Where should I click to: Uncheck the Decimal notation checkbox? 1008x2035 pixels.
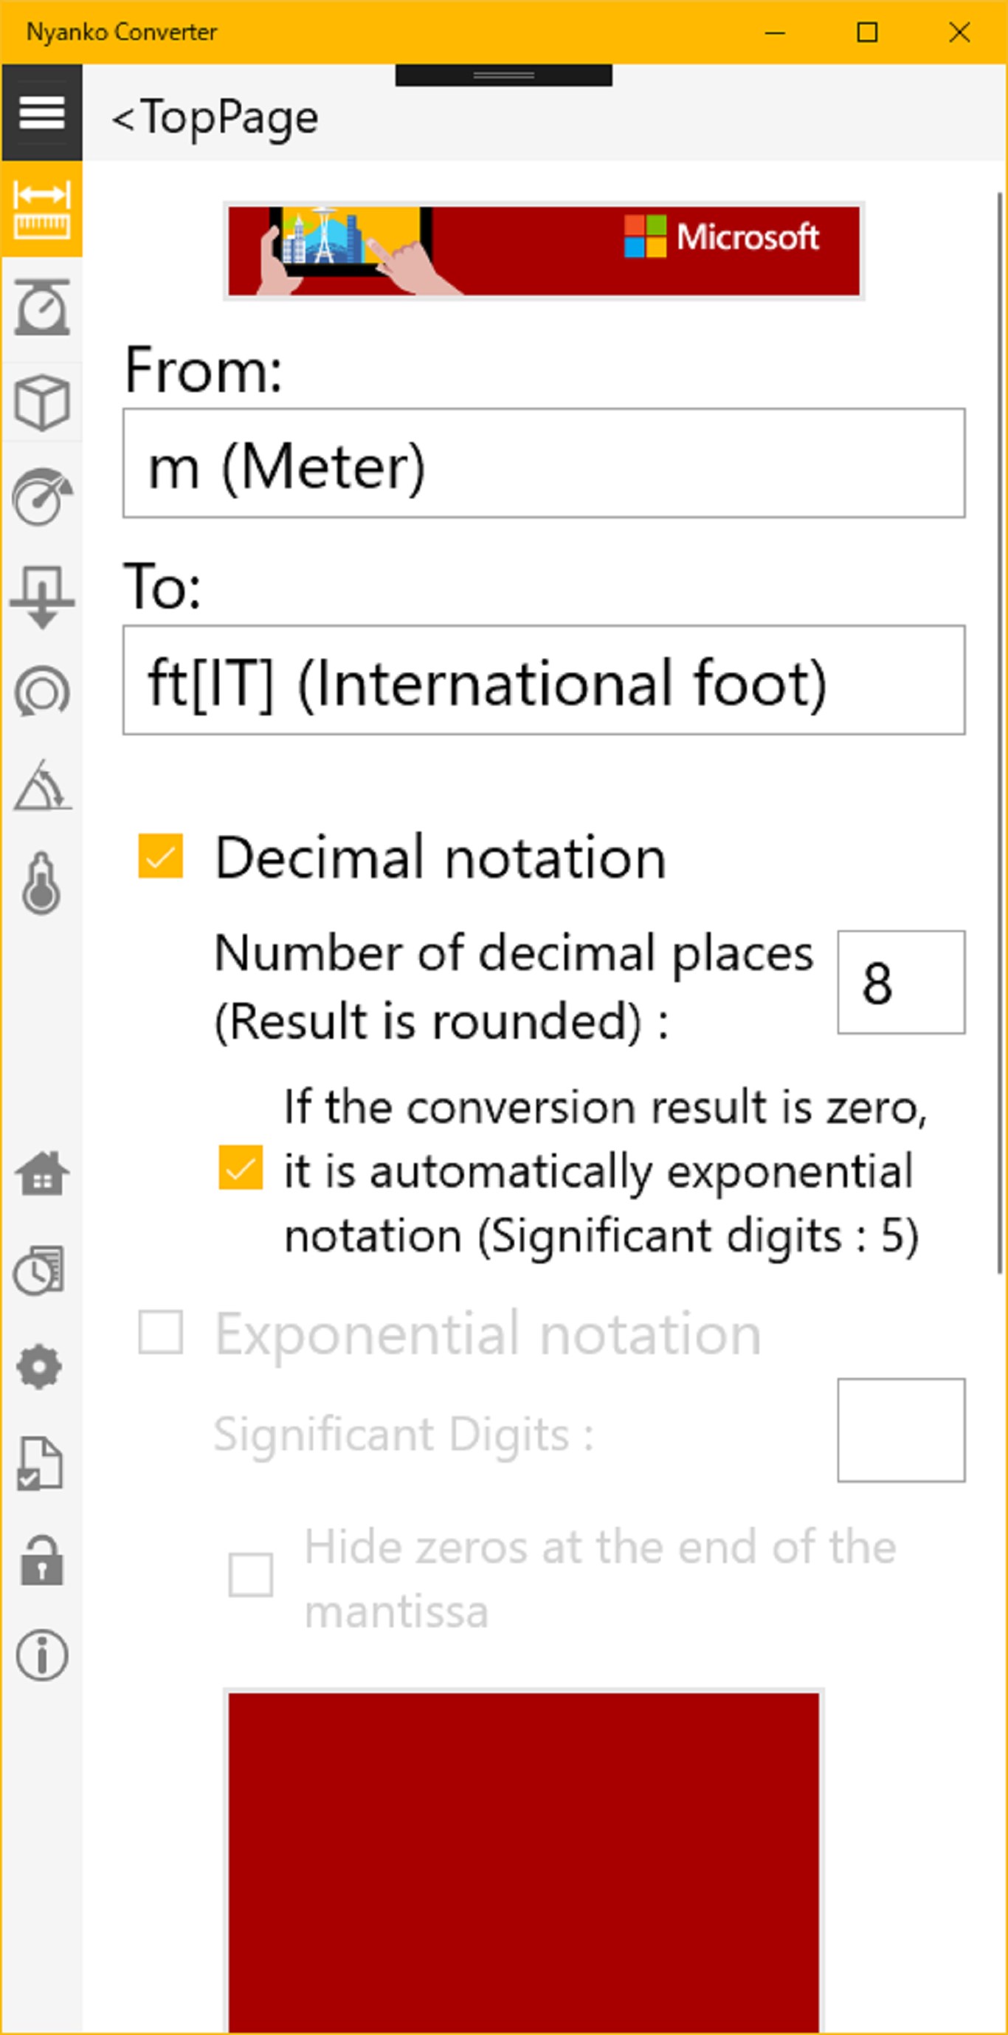(160, 857)
